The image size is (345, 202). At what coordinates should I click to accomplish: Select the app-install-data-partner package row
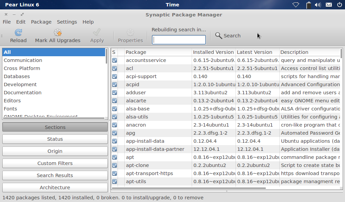coord(225,149)
